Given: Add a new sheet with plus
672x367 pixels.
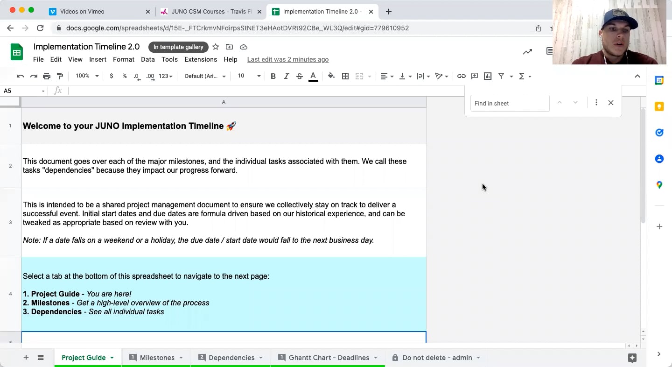Looking at the screenshot, I should tap(26, 358).
